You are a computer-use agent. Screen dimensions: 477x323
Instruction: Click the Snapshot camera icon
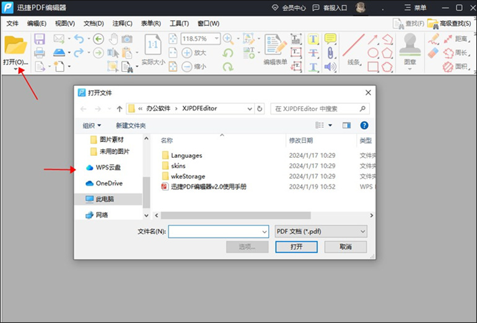pyautogui.click(x=127, y=39)
